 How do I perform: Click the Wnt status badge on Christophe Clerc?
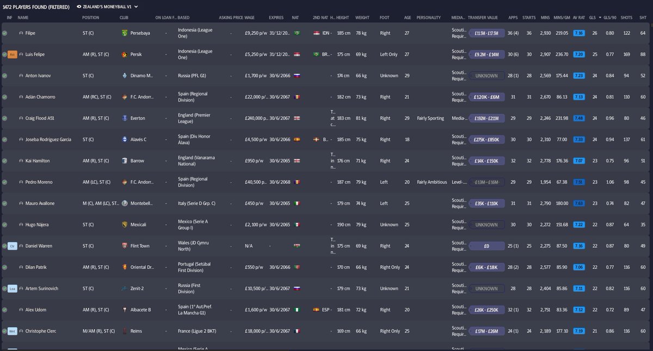(x=12, y=330)
